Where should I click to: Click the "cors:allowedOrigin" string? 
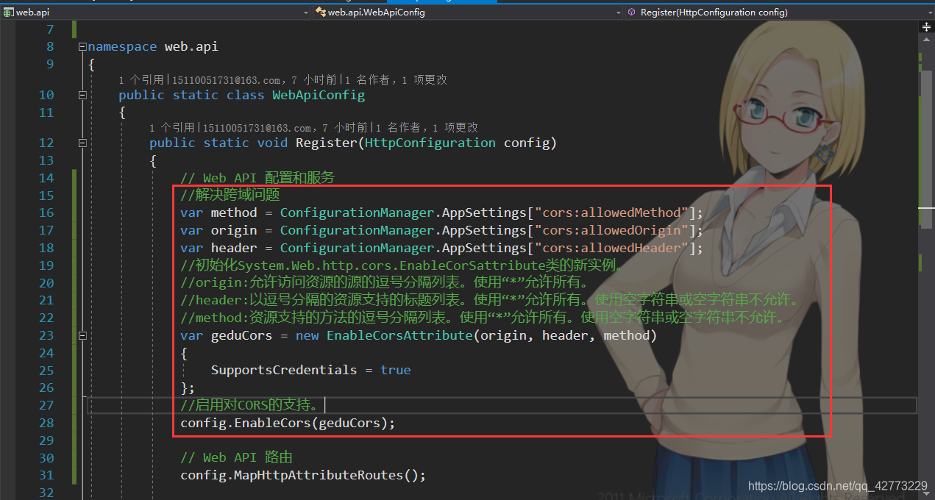tap(611, 230)
